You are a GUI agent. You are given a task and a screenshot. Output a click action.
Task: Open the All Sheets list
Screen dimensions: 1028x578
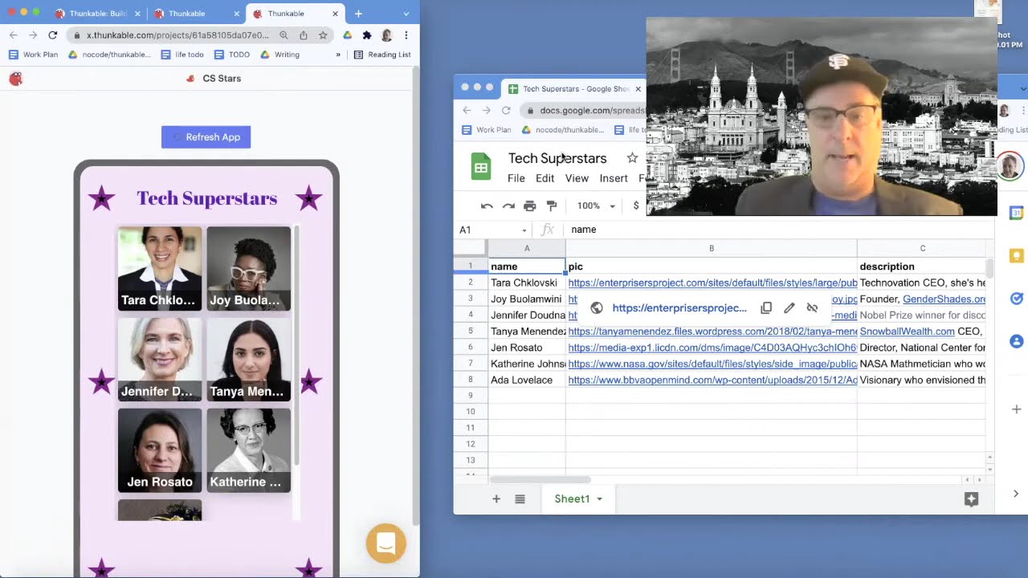coord(520,499)
